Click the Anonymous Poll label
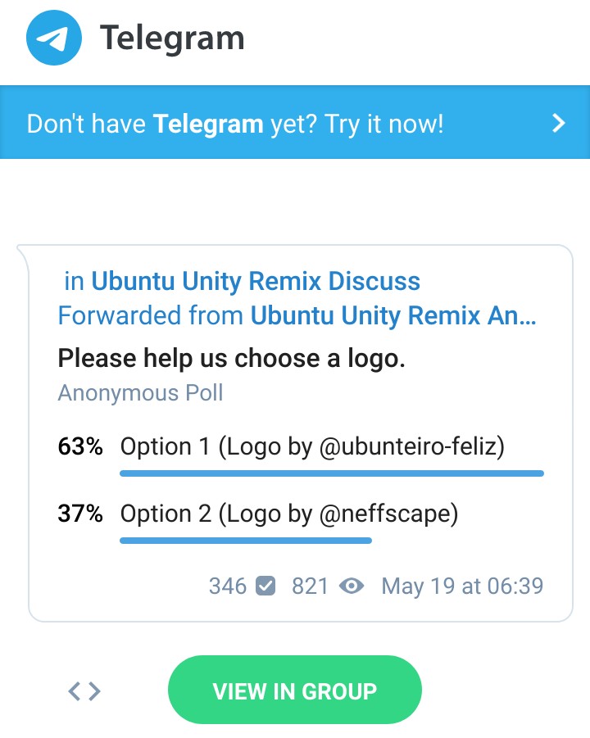Viewport: 590px width, 738px height. 139,393
